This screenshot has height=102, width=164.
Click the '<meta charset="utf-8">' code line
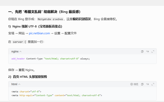pos(26,92)
